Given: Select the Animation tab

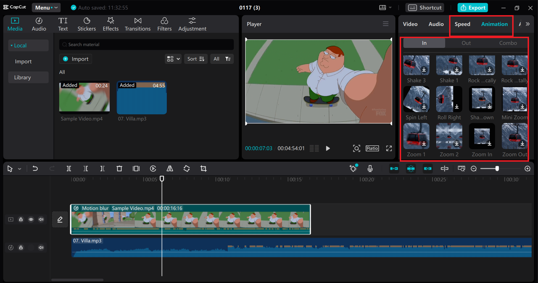Looking at the screenshot, I should coord(494,24).
